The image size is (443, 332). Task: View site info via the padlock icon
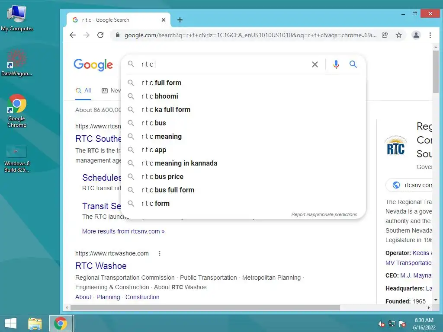click(118, 35)
